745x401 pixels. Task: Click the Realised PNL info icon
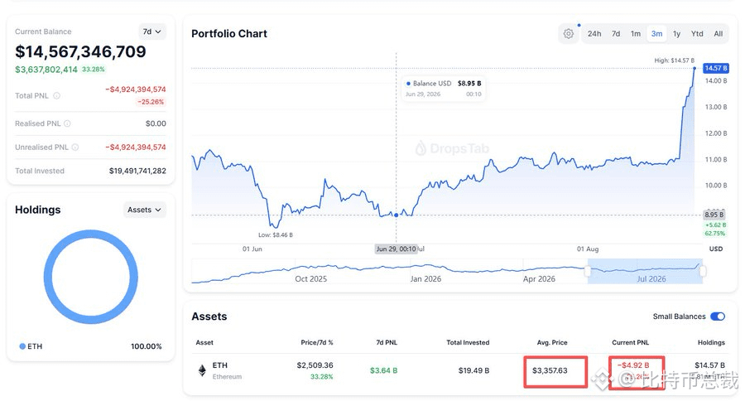(68, 123)
